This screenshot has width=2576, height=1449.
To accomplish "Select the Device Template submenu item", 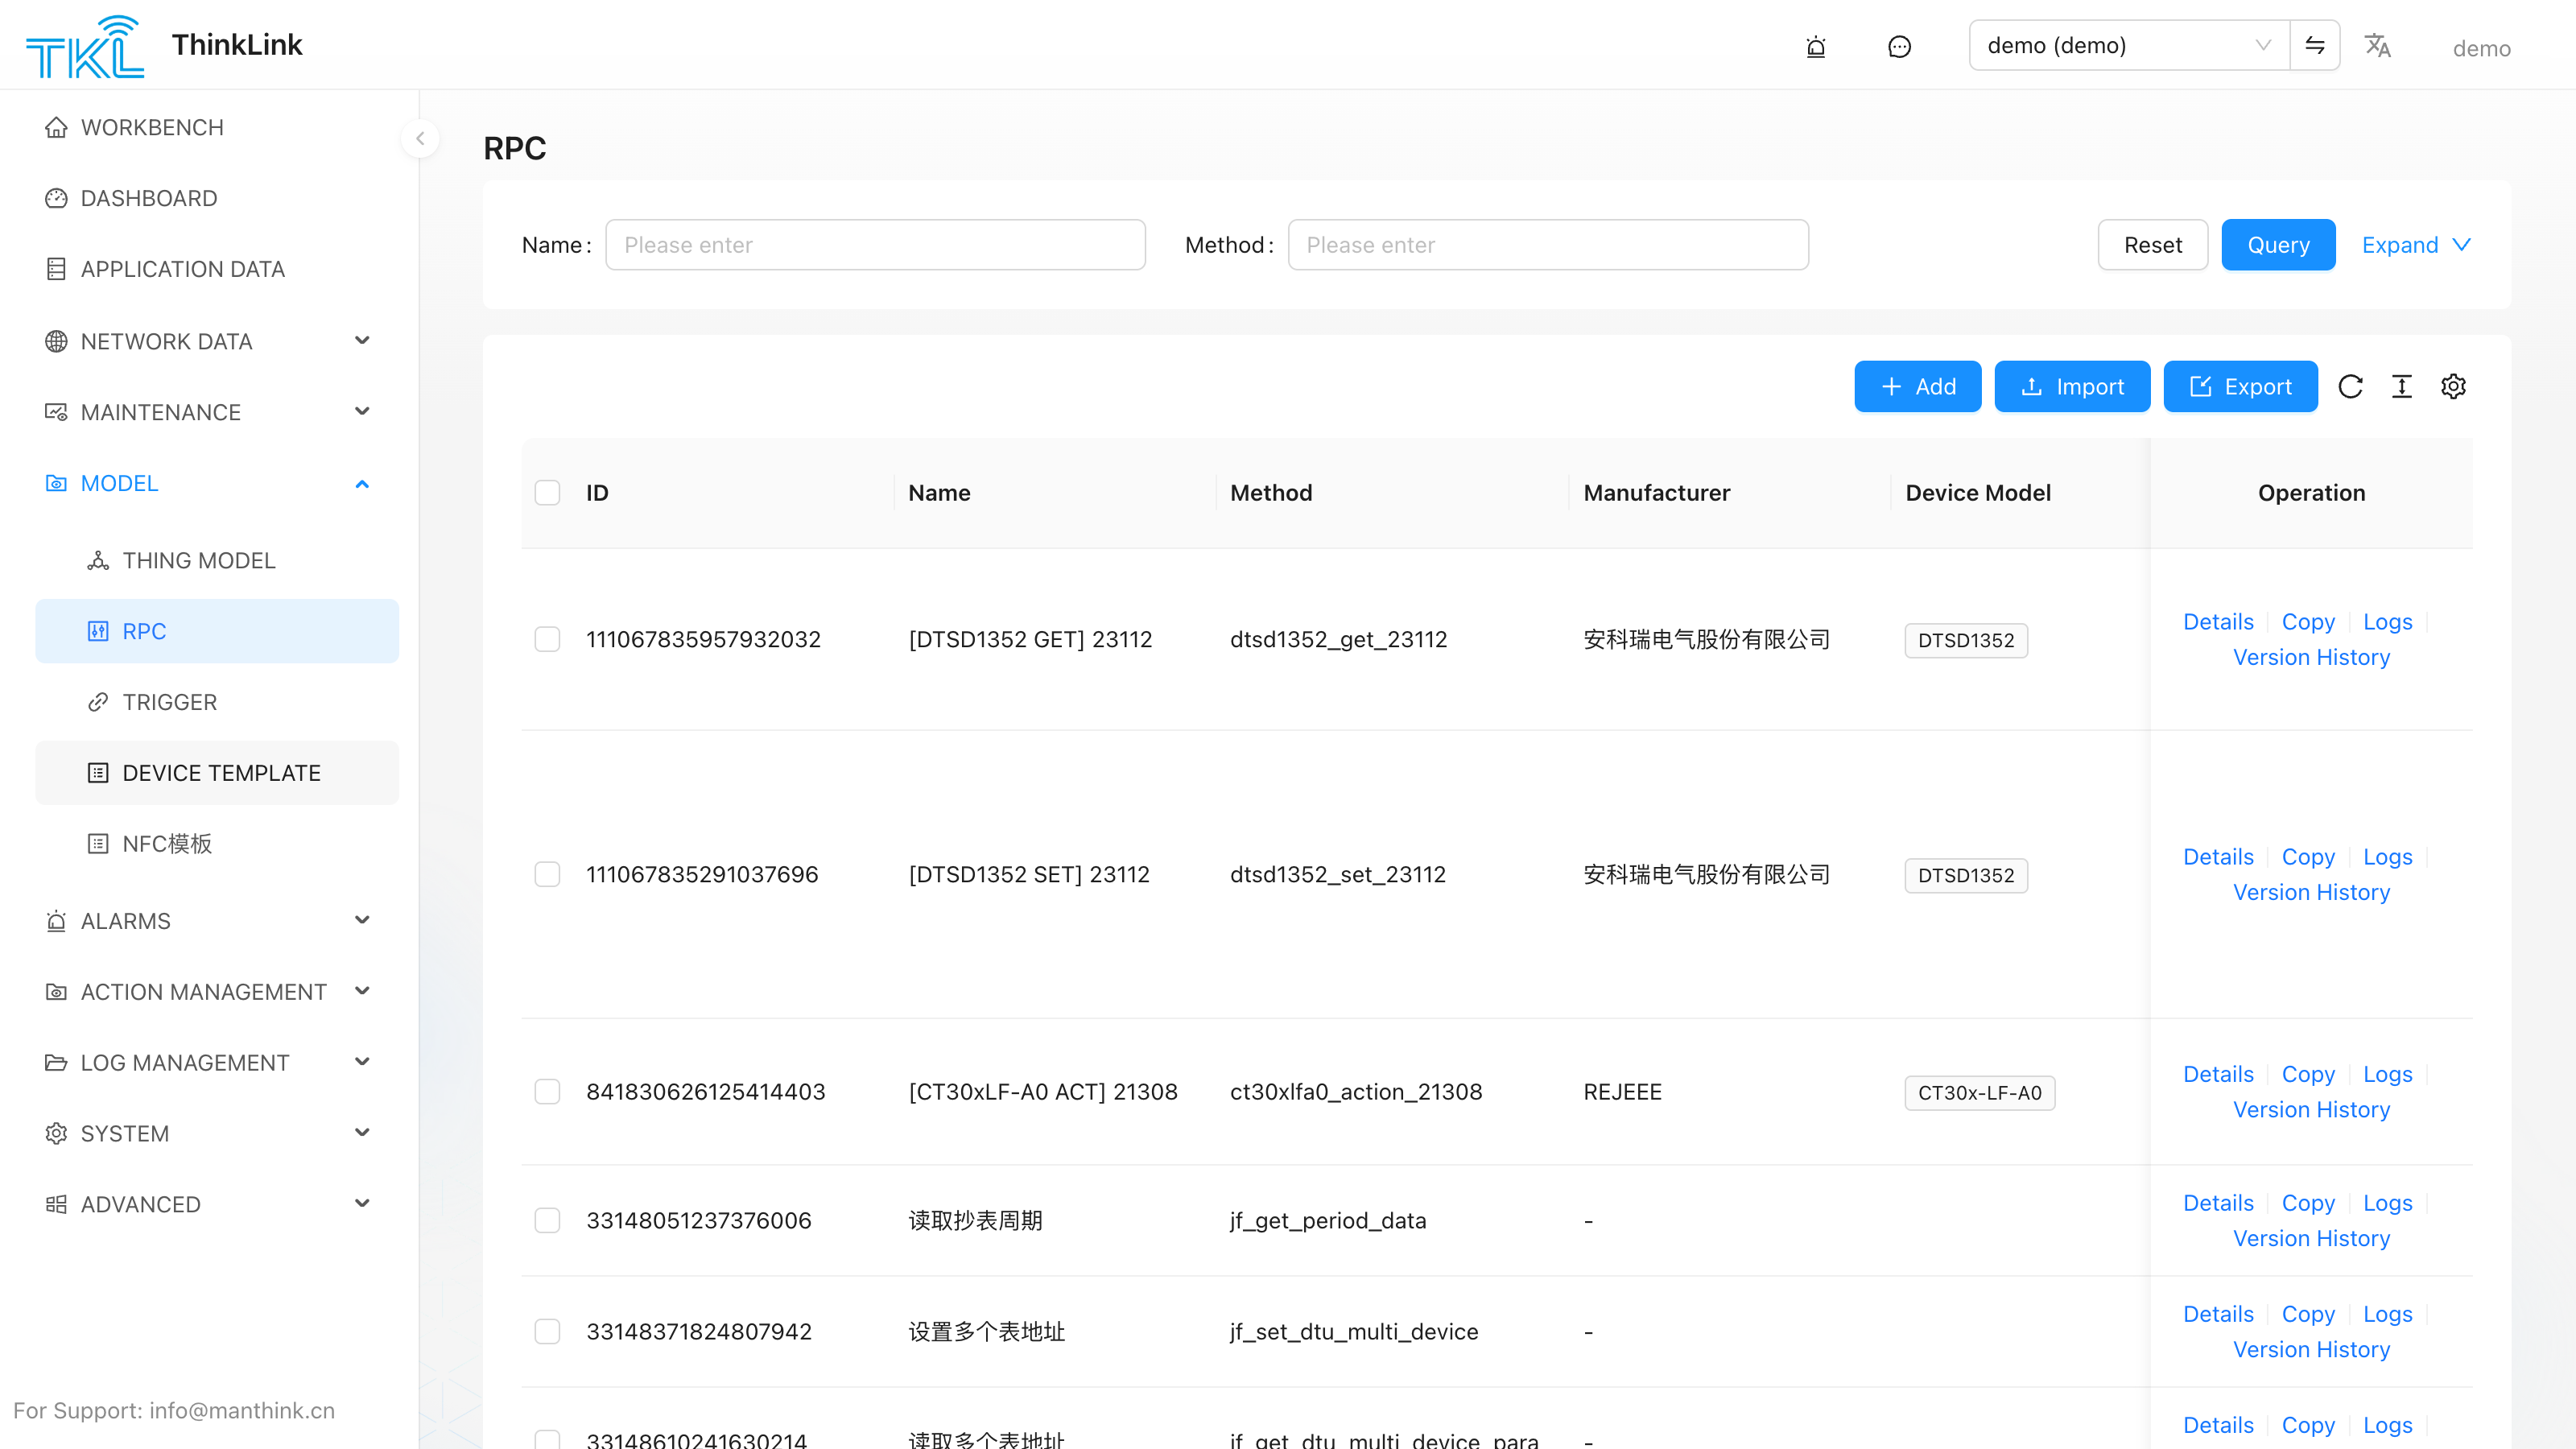I will [x=217, y=773].
